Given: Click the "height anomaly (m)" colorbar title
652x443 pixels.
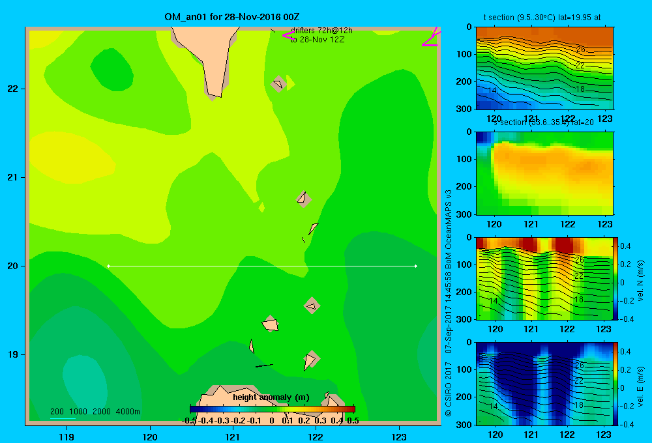Looking at the screenshot, I should tap(271, 397).
